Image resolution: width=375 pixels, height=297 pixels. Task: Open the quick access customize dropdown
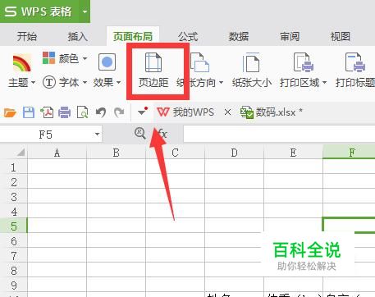tap(143, 112)
